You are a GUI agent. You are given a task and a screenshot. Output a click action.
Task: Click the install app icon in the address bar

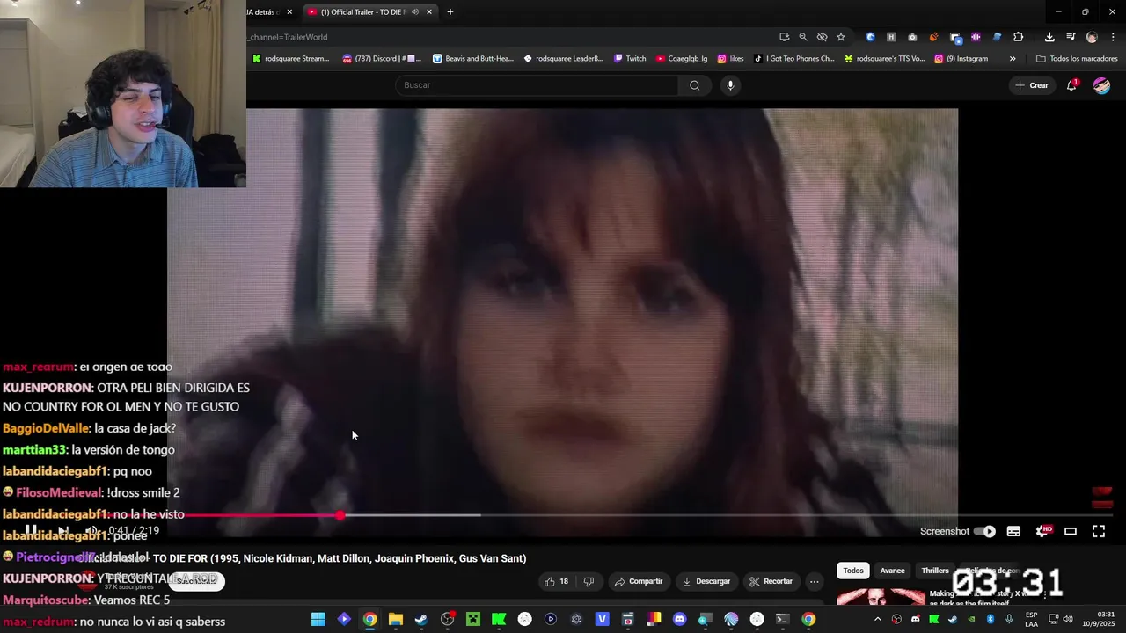point(784,37)
